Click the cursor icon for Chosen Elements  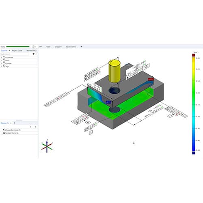point(4,130)
